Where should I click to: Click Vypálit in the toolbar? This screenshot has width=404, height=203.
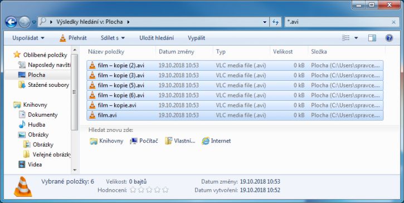pos(196,38)
